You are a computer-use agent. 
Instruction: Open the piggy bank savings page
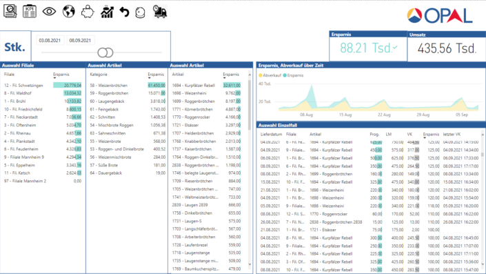coord(88,12)
